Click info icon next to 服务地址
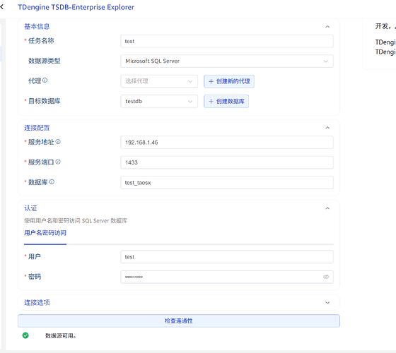Image resolution: width=396 pixels, height=353 pixels. [58, 142]
